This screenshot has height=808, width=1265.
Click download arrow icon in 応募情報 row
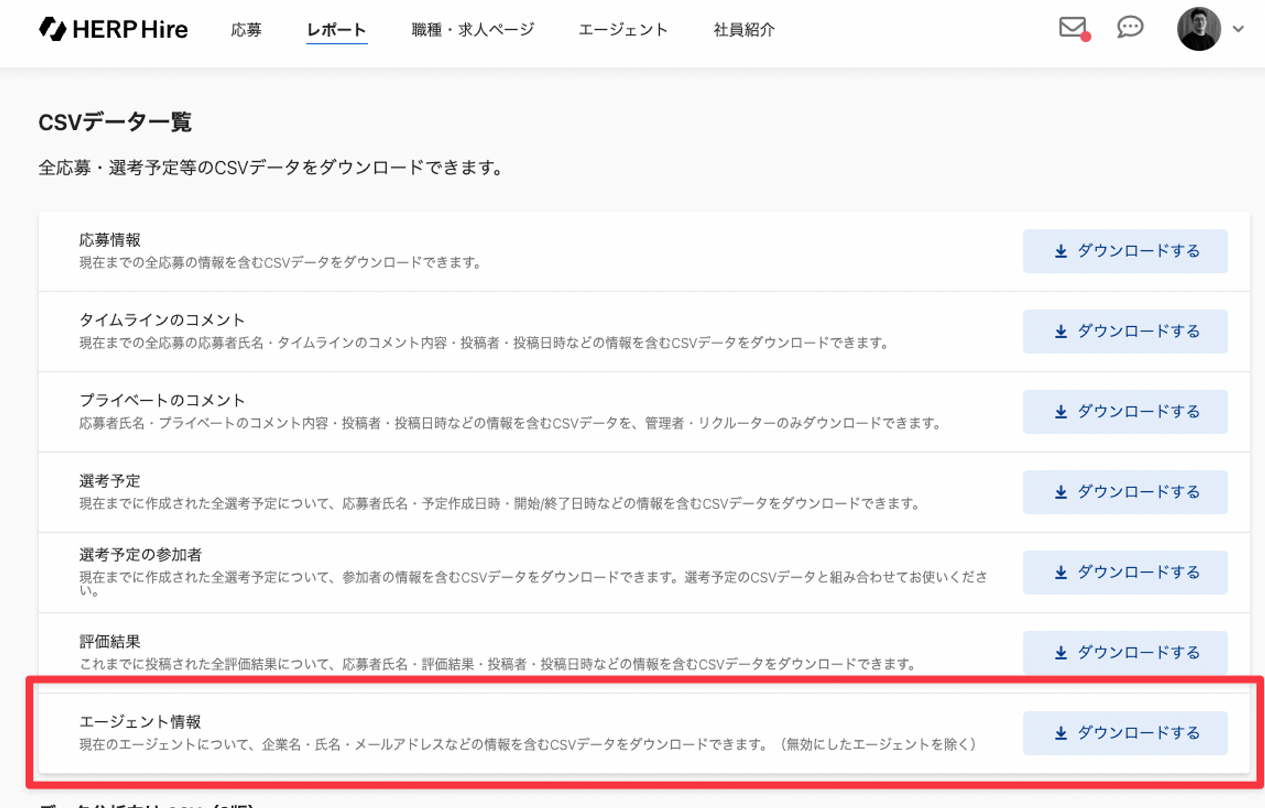coord(1061,252)
